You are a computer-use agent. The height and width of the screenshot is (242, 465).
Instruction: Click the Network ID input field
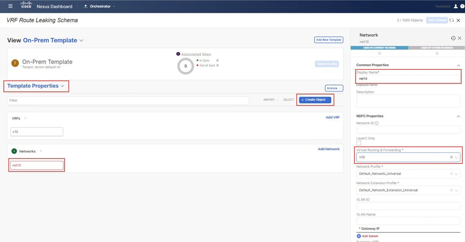[x=408, y=130]
